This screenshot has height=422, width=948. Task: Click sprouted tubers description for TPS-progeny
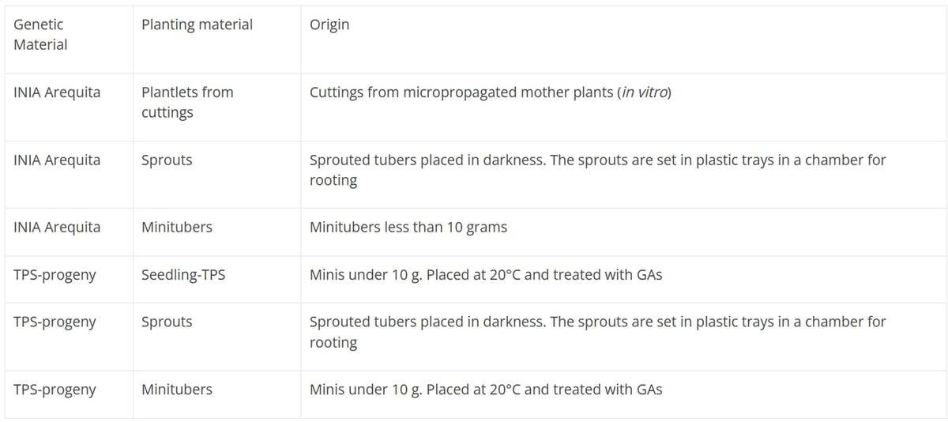(597, 332)
